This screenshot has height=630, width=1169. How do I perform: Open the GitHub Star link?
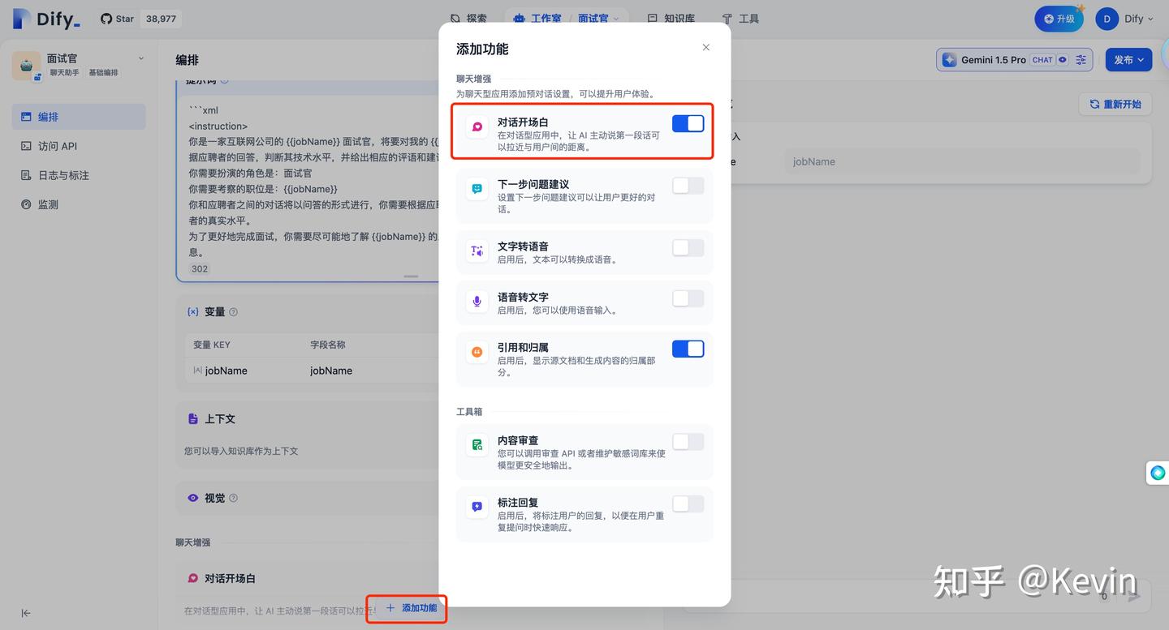[x=117, y=19]
